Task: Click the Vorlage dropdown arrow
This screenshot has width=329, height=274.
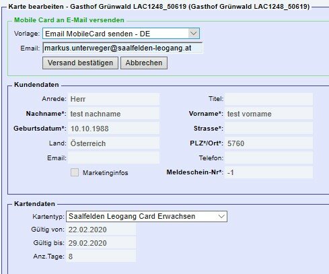Action: [x=194, y=34]
